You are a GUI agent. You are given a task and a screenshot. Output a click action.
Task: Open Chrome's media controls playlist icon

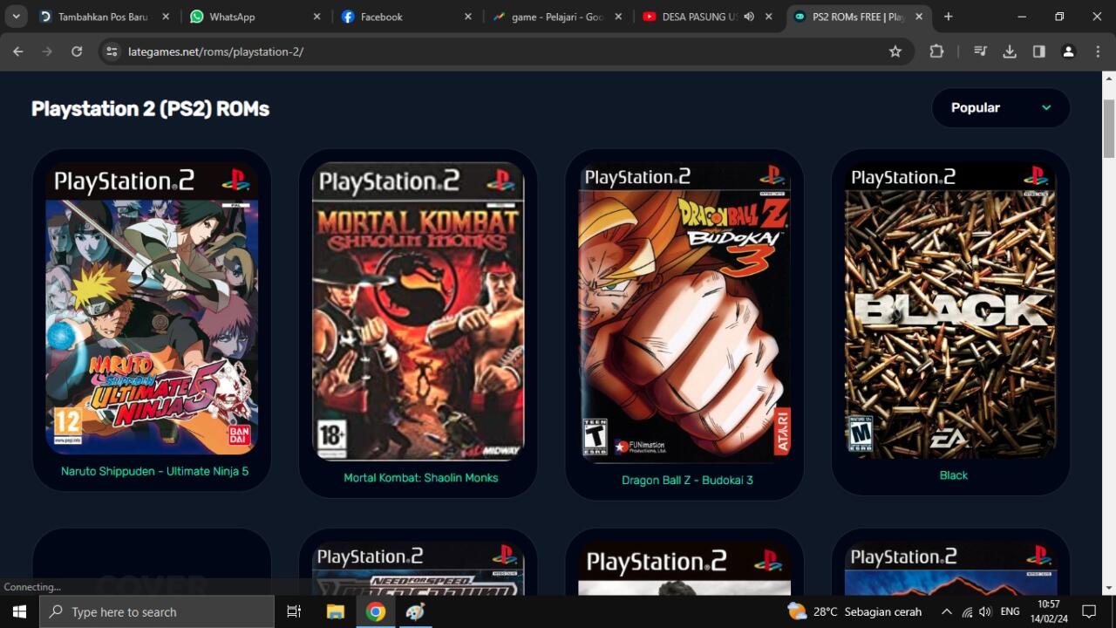980,51
